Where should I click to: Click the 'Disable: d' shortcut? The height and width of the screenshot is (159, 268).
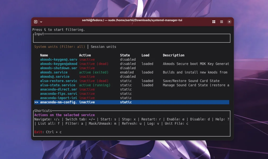tap(200, 119)
